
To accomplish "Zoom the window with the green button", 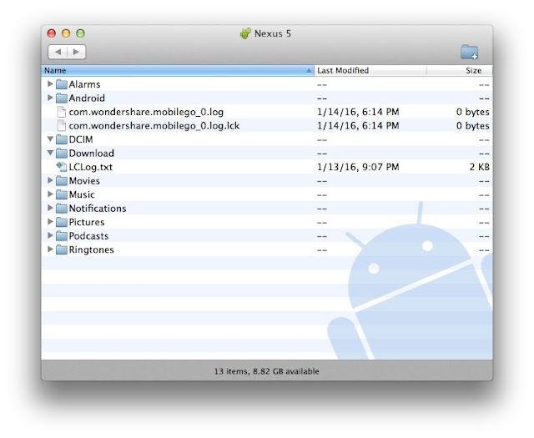I will click(x=81, y=33).
